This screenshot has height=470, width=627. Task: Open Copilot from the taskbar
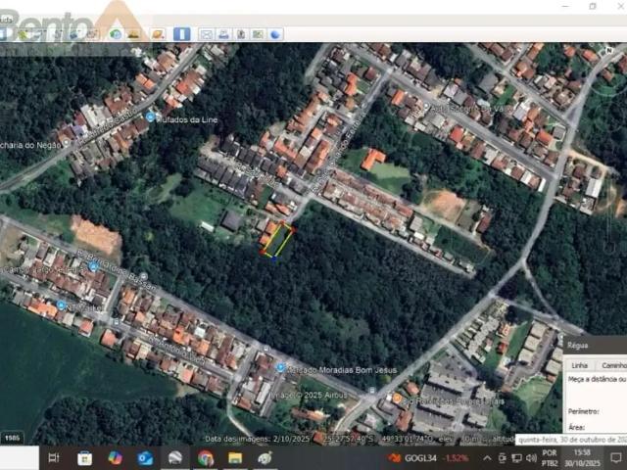(x=116, y=458)
